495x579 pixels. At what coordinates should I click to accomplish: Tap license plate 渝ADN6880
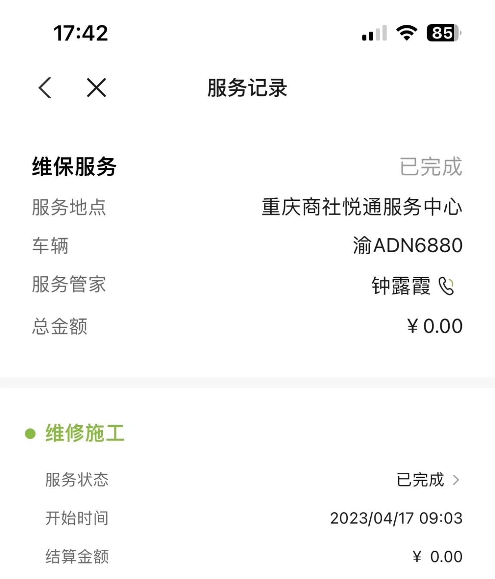(x=408, y=246)
